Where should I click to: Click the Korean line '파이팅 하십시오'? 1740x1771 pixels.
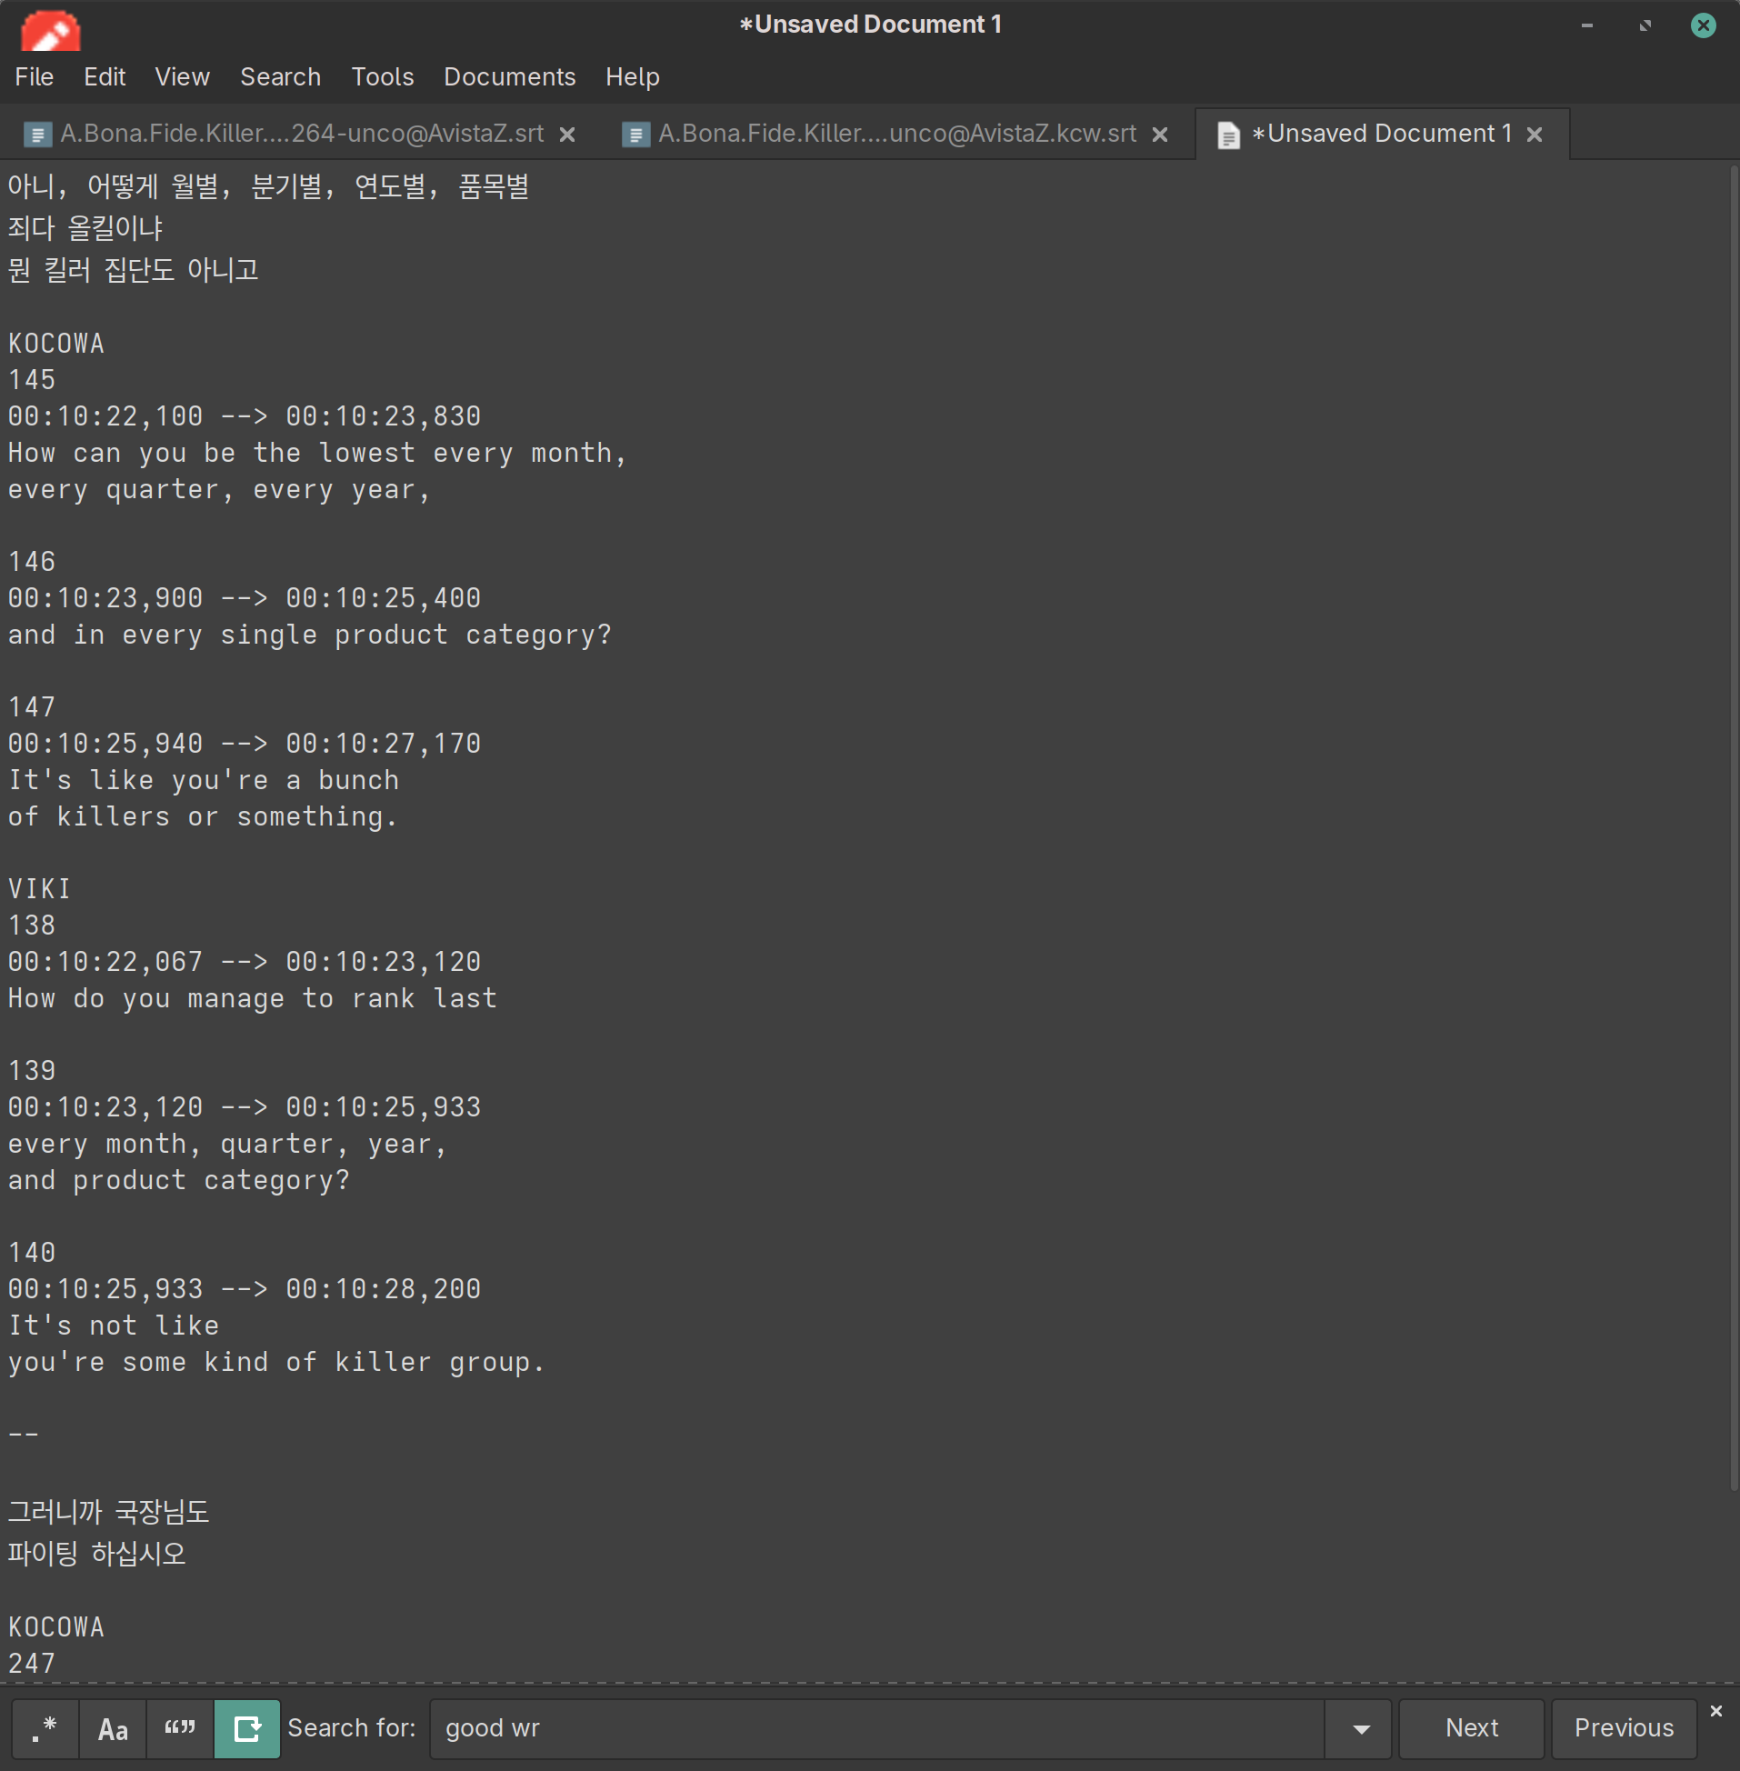pos(97,1554)
